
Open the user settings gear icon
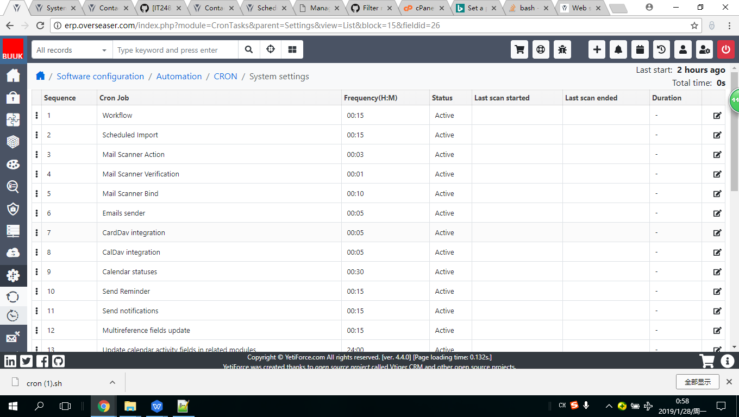click(704, 49)
